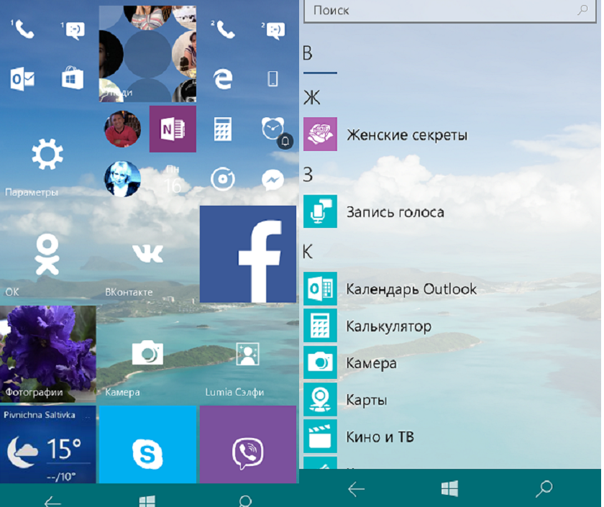Open the Lumia Сэлфи tile
This screenshot has width=604, height=507.
coord(248,355)
